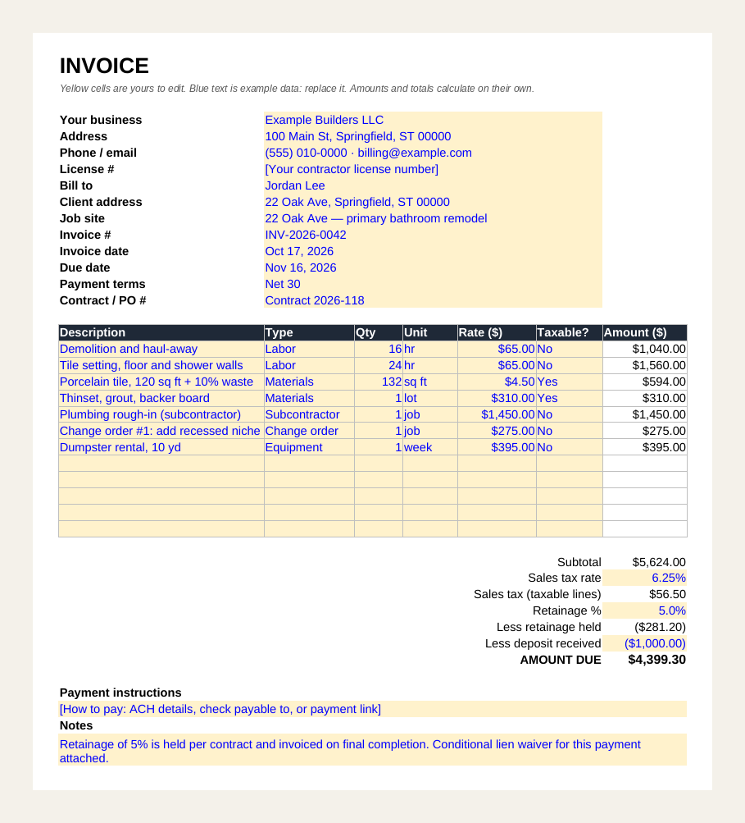This screenshot has height=823, width=745.
Task: Select invoice number INV-2026-0042
Action: coord(433,235)
